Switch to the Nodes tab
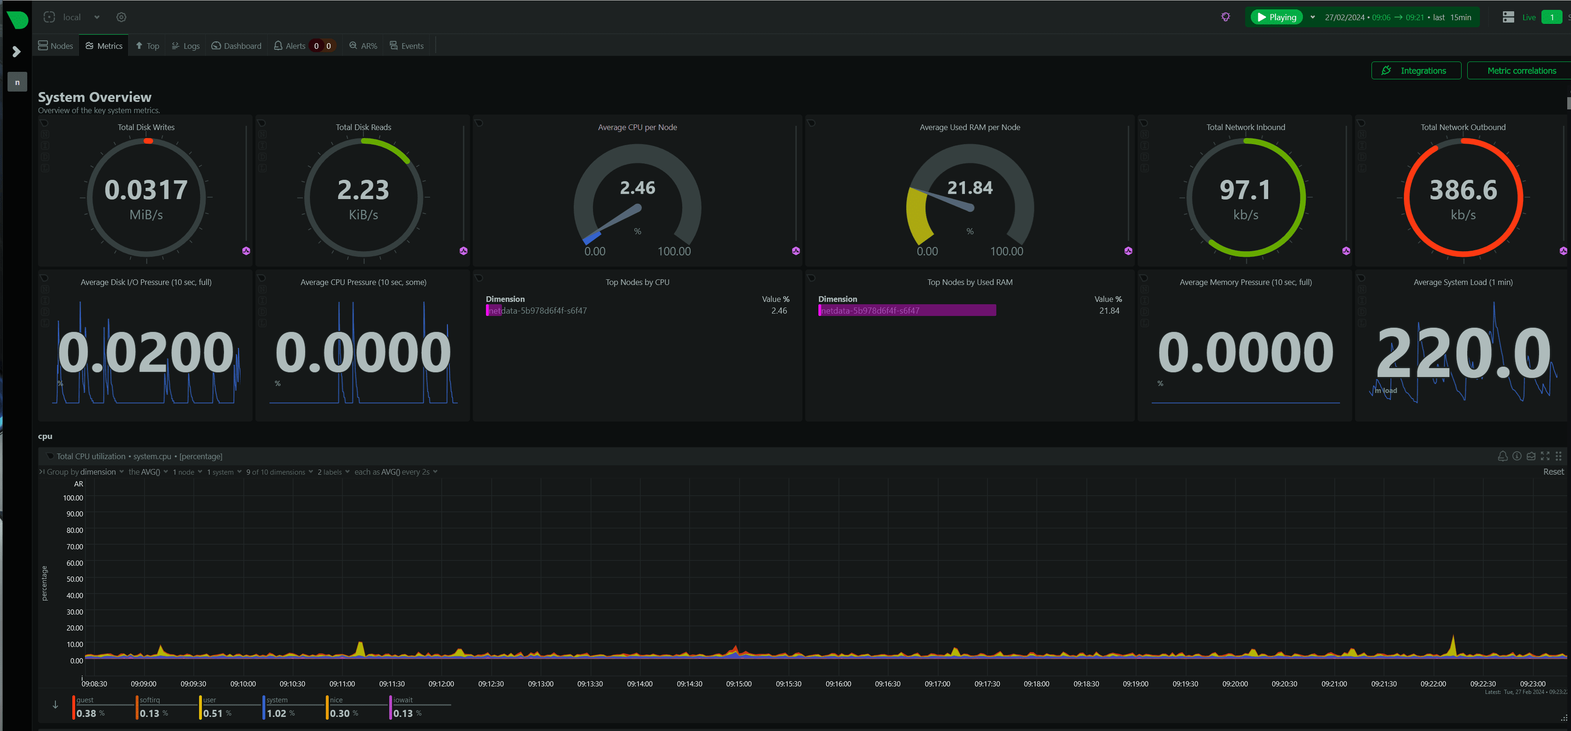Image resolution: width=1571 pixels, height=731 pixels. pyautogui.click(x=55, y=46)
